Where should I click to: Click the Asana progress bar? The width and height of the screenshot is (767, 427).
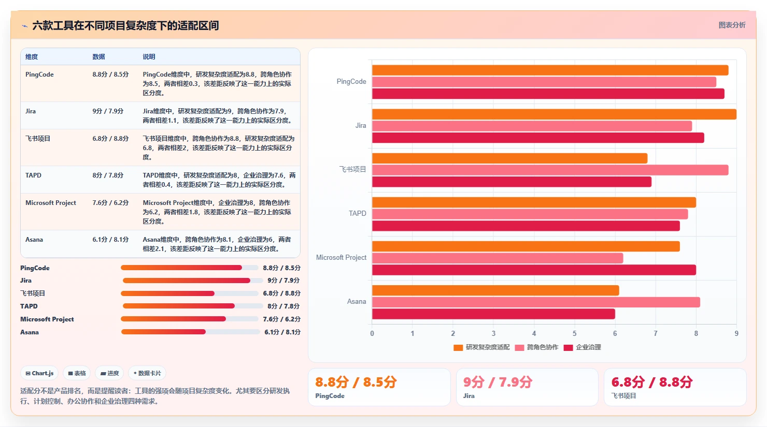pos(190,332)
